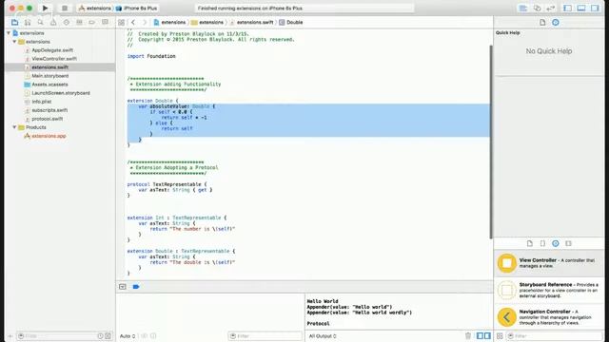The width and height of the screenshot is (609, 342).
Task: Collapse the Products group
Action: click(x=15, y=127)
